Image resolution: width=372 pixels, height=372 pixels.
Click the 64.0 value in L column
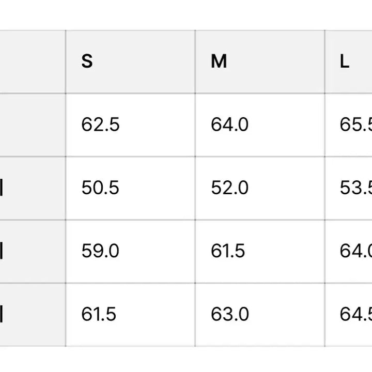355,251
